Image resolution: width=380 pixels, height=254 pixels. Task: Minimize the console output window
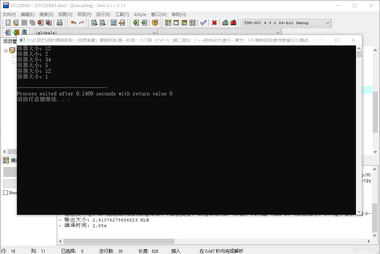point(320,40)
